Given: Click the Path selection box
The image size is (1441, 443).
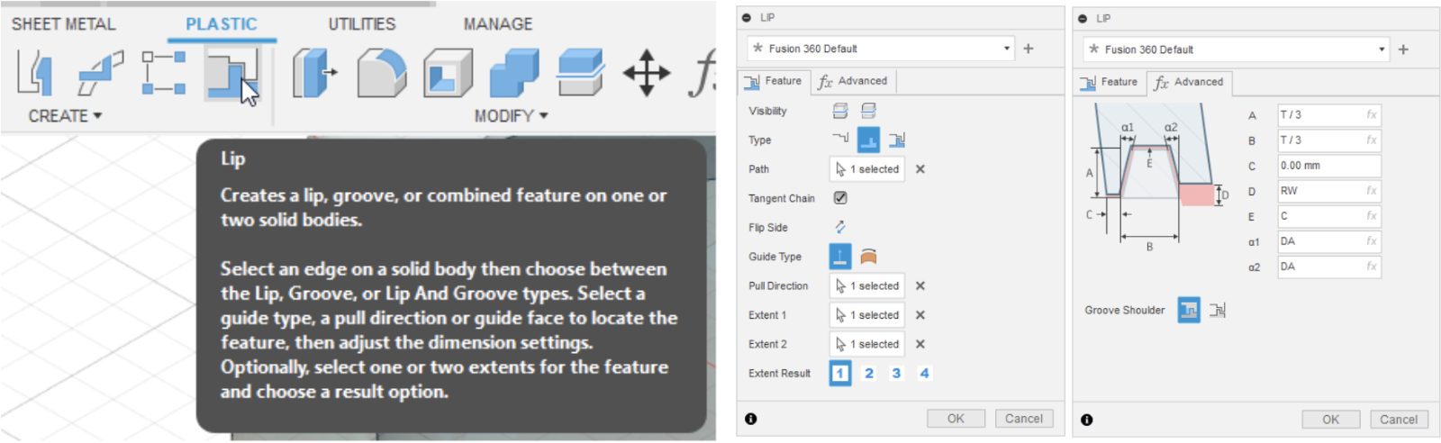Looking at the screenshot, I should tap(866, 169).
